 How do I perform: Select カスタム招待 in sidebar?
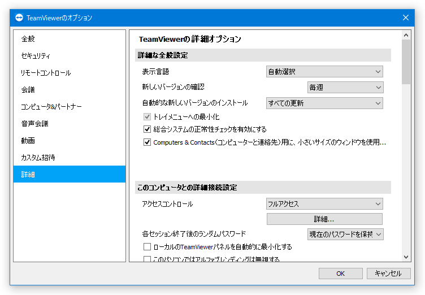tap(70, 158)
